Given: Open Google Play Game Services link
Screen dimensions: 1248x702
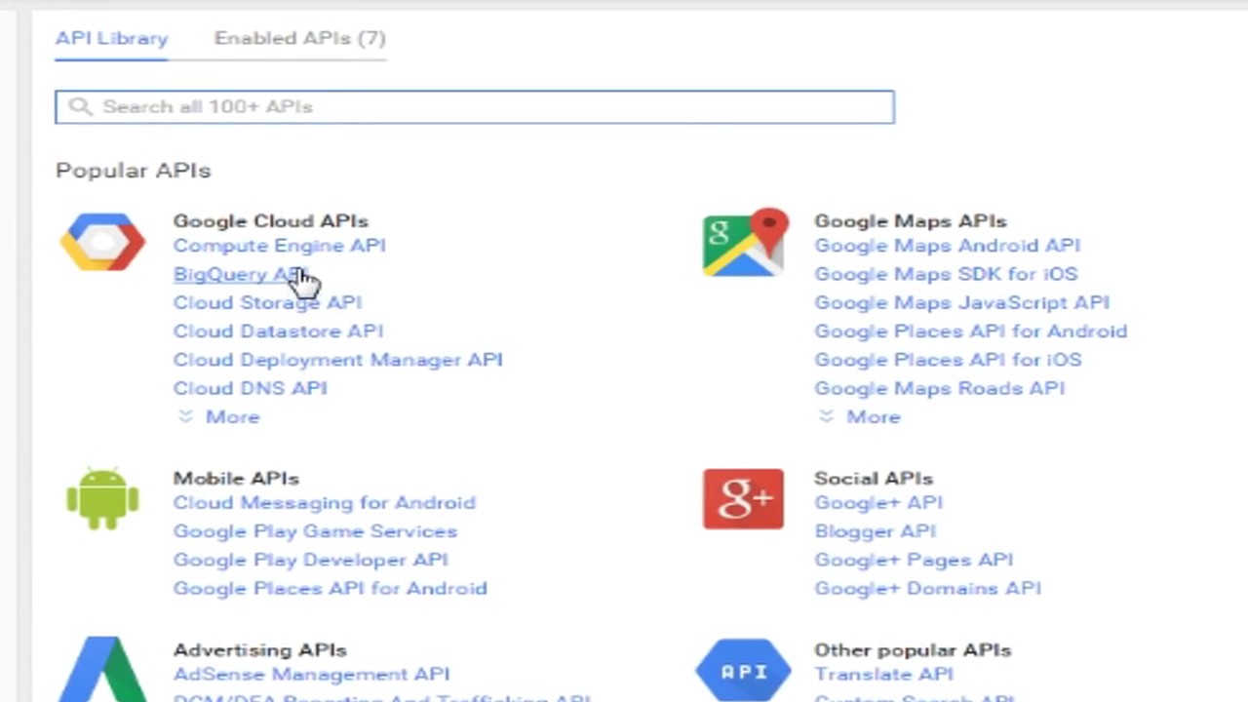Looking at the screenshot, I should [x=315, y=531].
